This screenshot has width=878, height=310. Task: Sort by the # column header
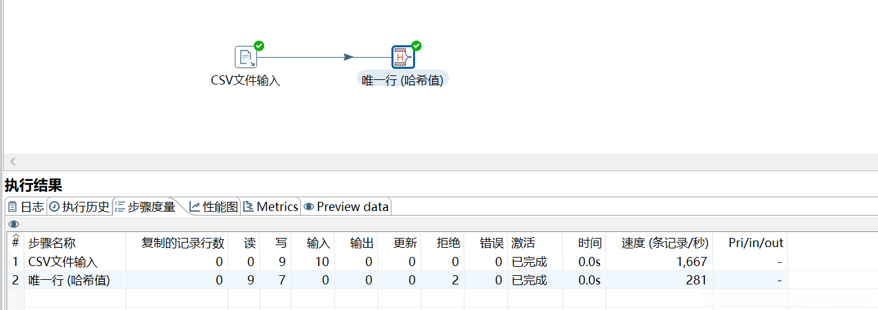point(15,242)
